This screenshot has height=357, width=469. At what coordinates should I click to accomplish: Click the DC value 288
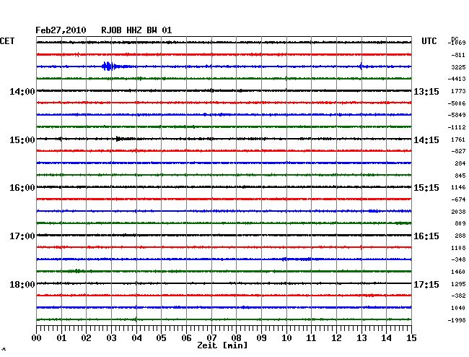tap(460, 236)
